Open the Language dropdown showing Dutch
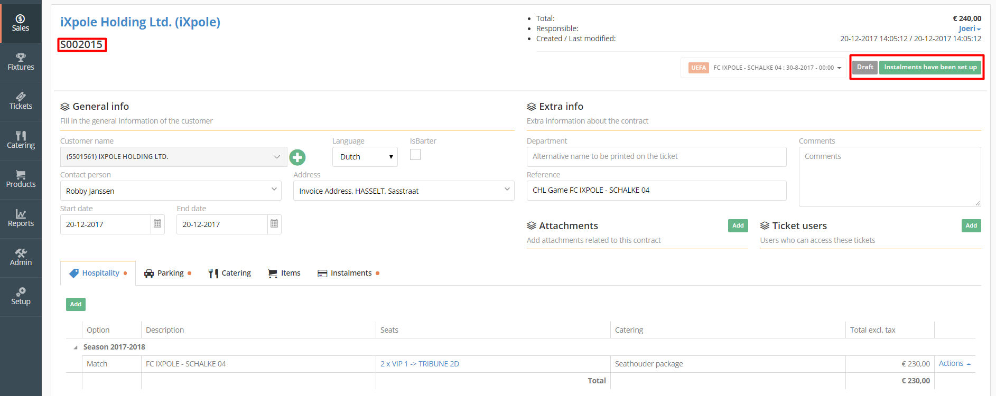The width and height of the screenshot is (996, 396). pyautogui.click(x=365, y=157)
